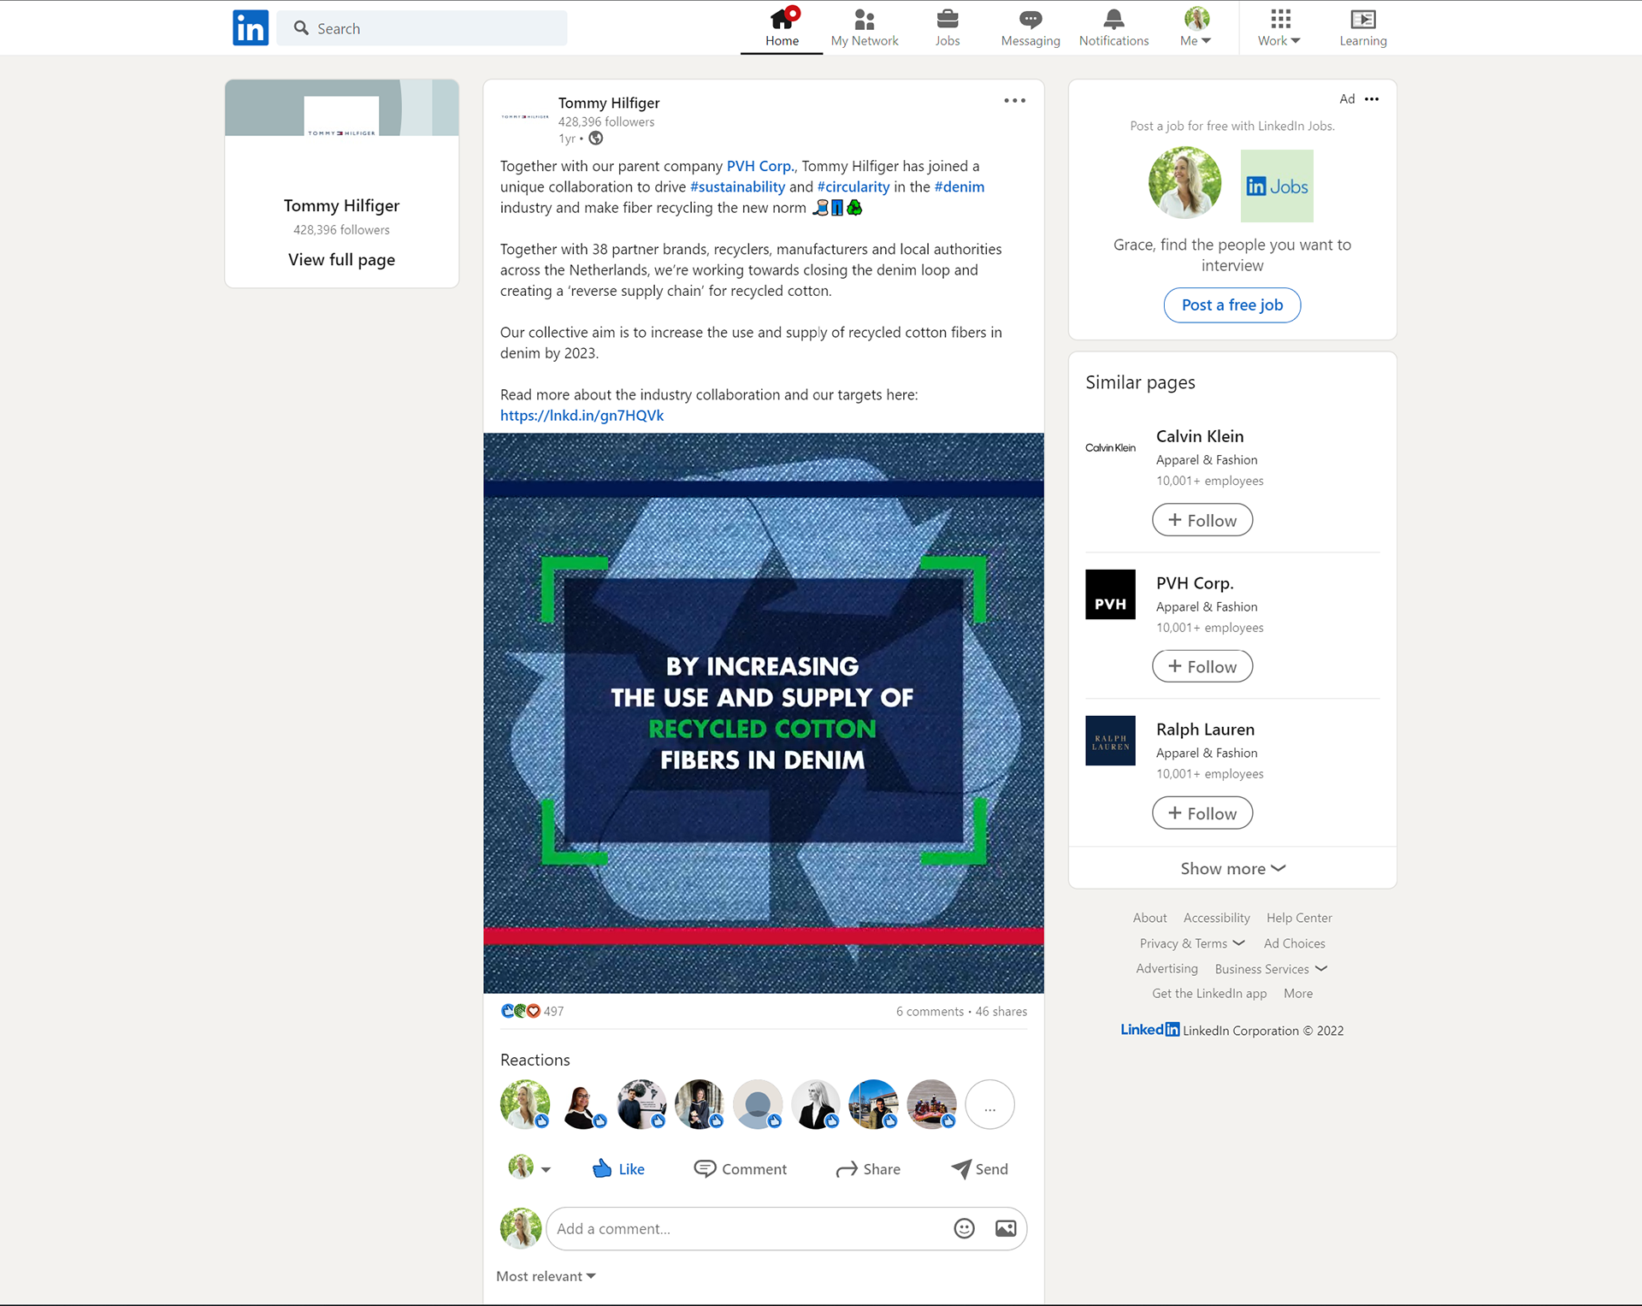This screenshot has width=1642, height=1306.
Task: Click the three-dots menu on Tommy Hilfiger post
Action: point(1014,101)
